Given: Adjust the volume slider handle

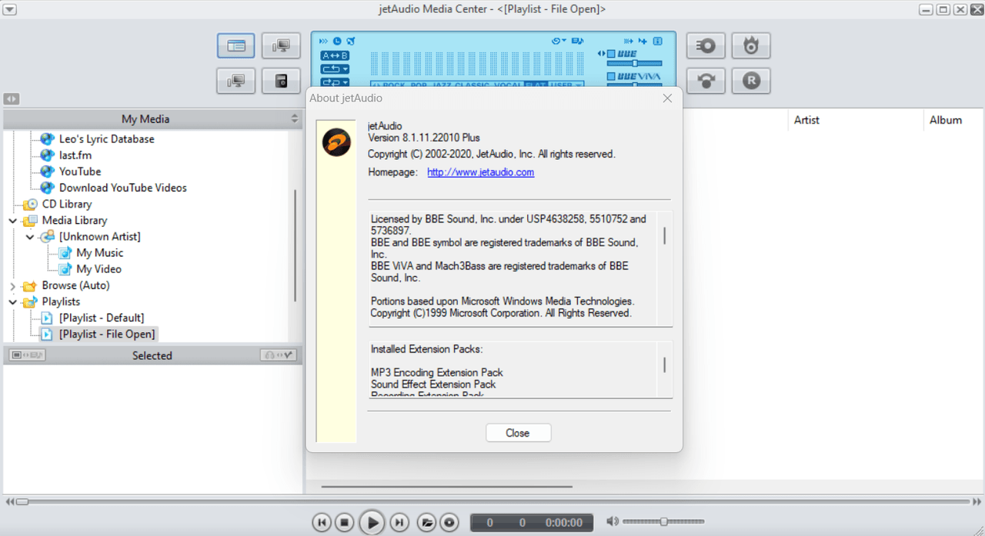Looking at the screenshot, I should click(663, 521).
